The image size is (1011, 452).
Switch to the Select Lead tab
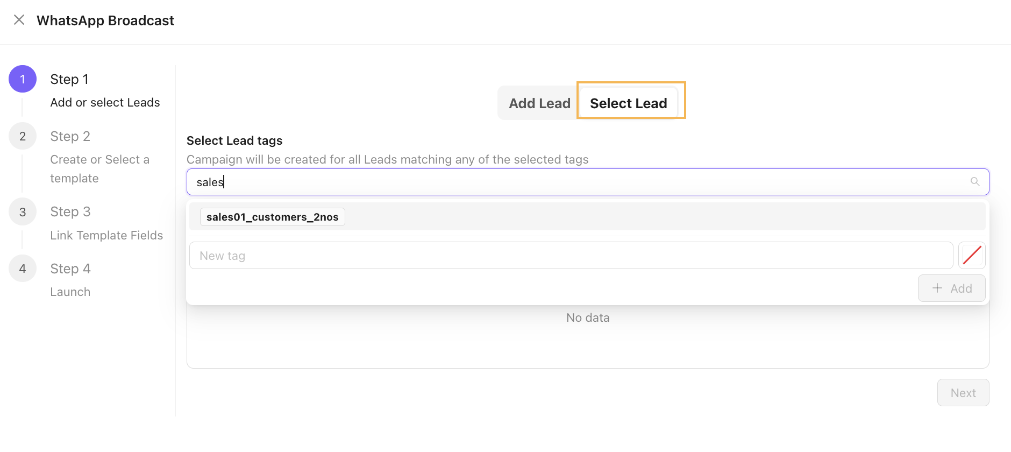point(628,103)
